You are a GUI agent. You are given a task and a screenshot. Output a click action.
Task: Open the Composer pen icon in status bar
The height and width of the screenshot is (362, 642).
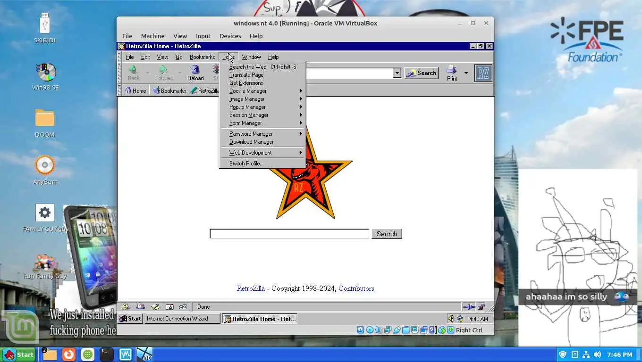pos(155,307)
